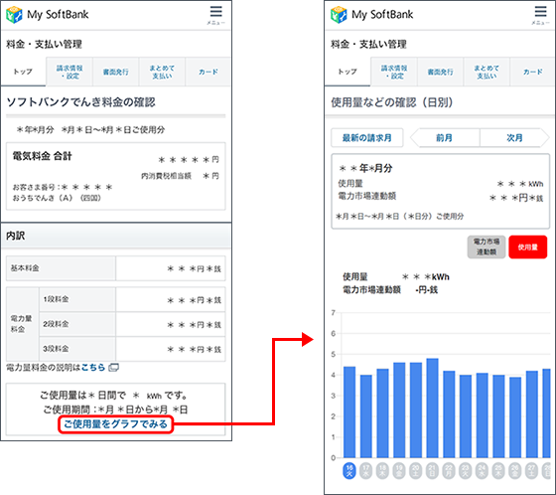Open トップ tab on the でんき料金の確認 screen
The width and height of the screenshot is (556, 495).
23,72
